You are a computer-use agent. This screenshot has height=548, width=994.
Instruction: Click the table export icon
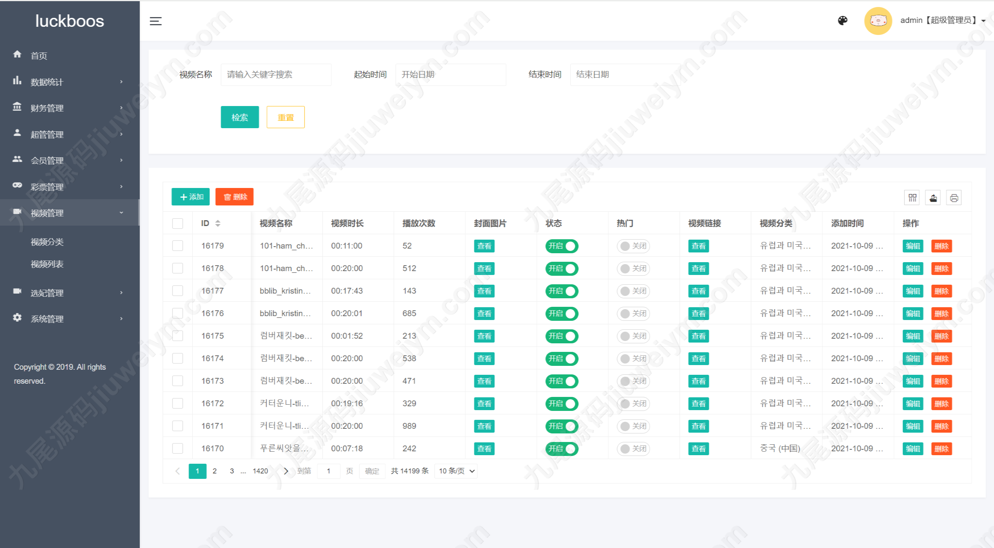coord(933,198)
